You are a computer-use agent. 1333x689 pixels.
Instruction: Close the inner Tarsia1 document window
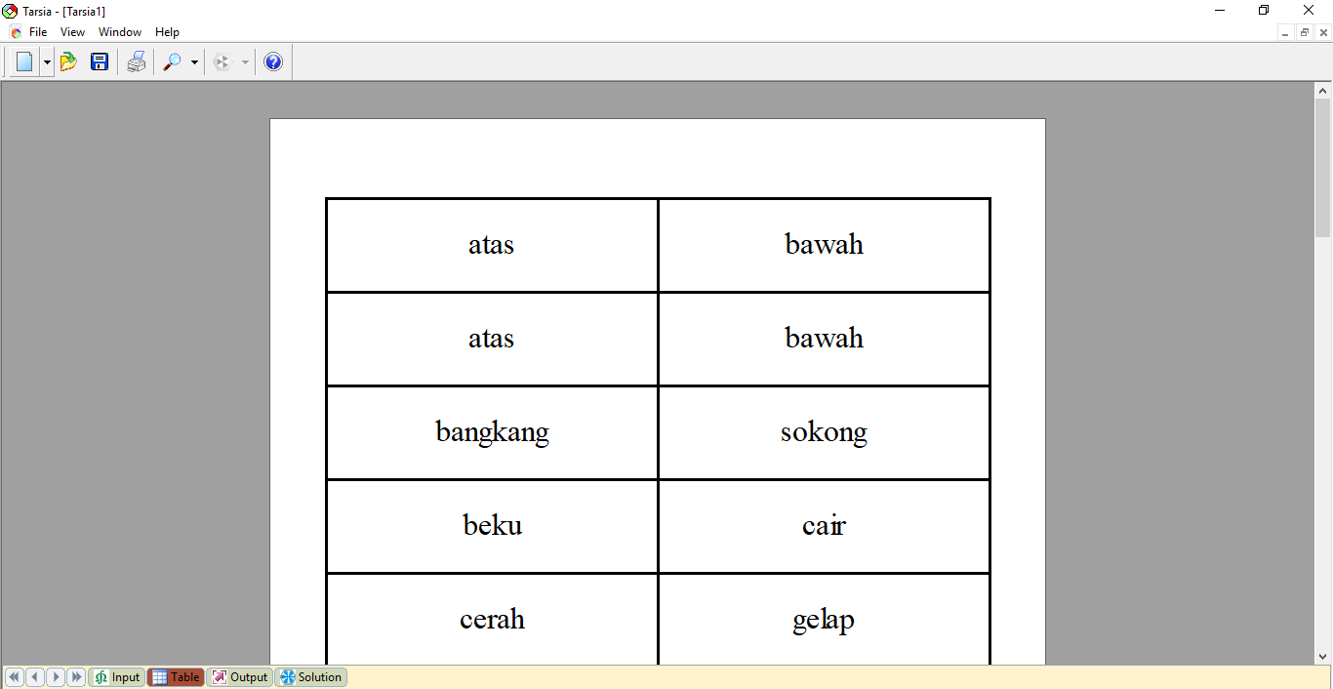pyautogui.click(x=1324, y=32)
